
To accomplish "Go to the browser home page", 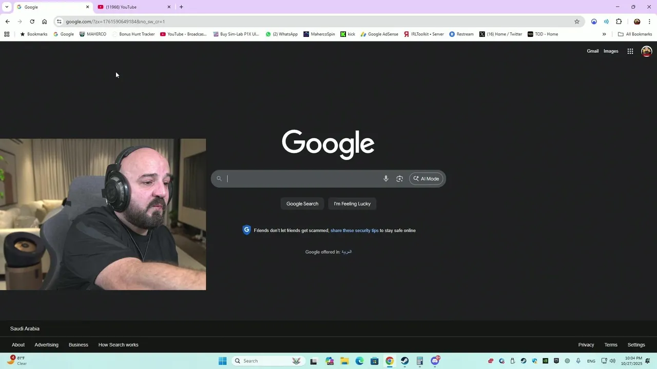I will [x=44, y=22].
